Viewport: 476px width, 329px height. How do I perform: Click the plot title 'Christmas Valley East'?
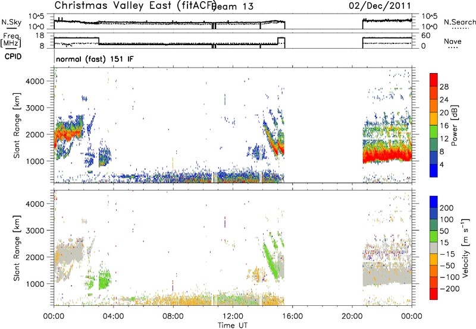[x=113, y=5]
